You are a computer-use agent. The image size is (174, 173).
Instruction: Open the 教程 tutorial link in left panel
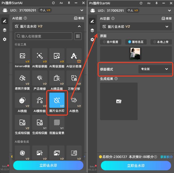coord(79,18)
